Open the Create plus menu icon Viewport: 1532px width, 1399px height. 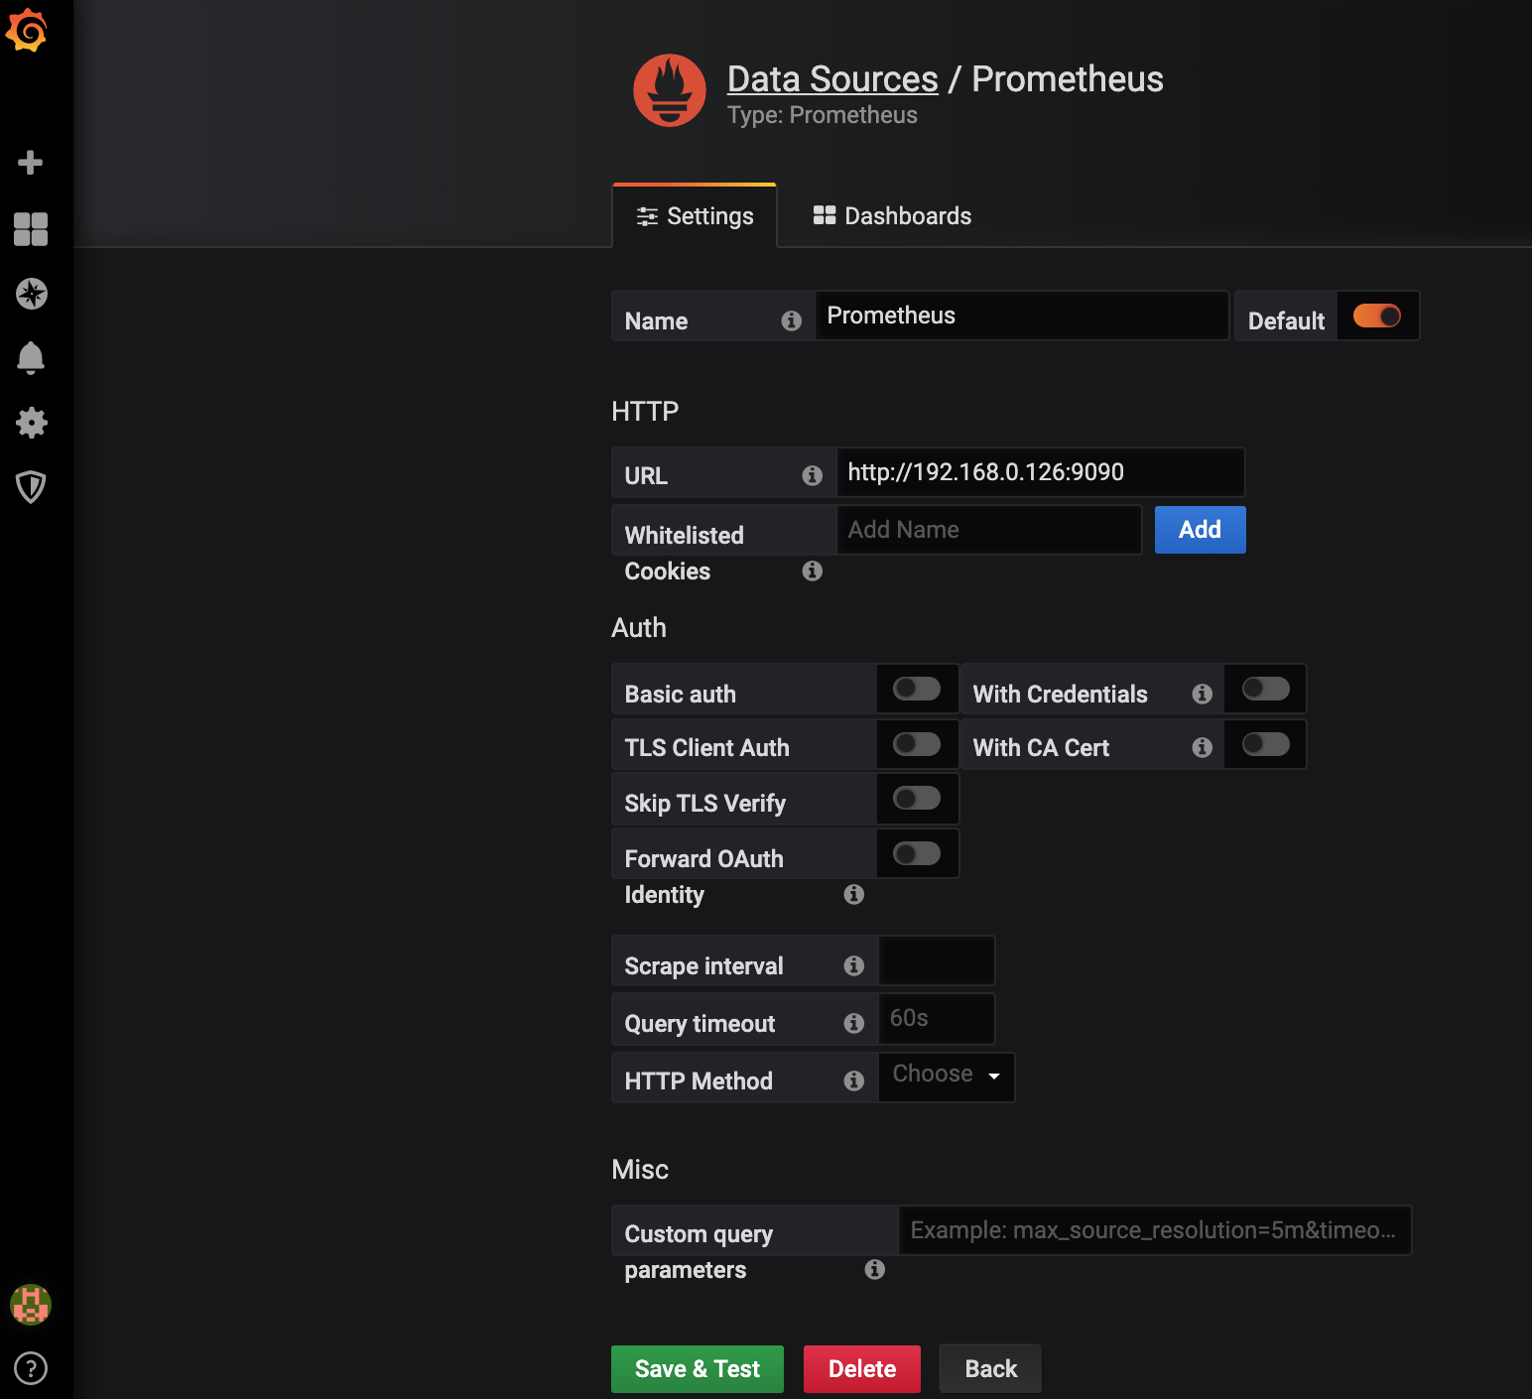coord(31,163)
